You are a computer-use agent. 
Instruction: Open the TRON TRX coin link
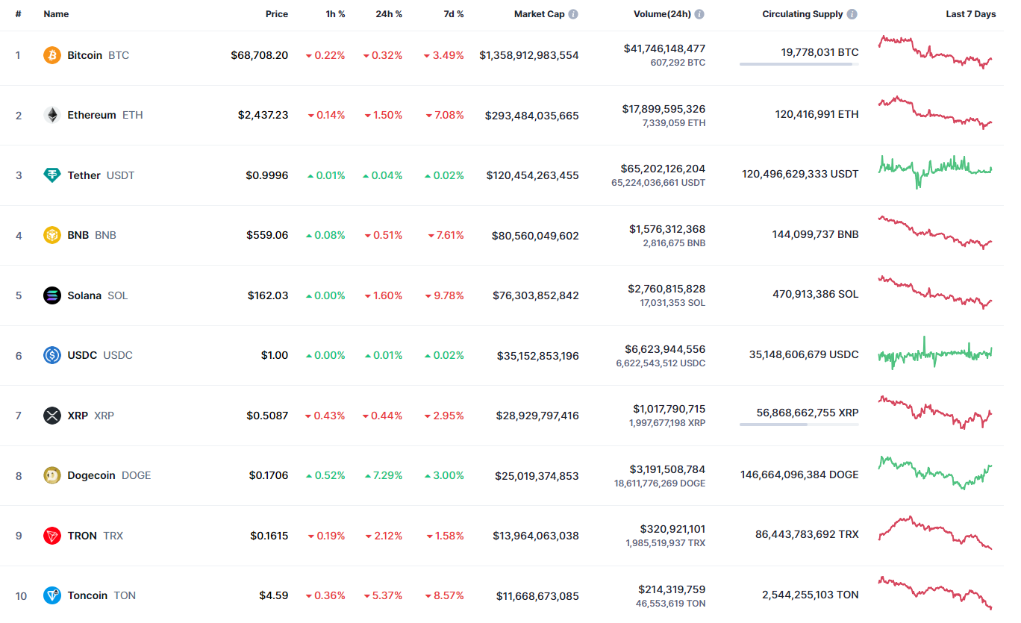pos(95,536)
